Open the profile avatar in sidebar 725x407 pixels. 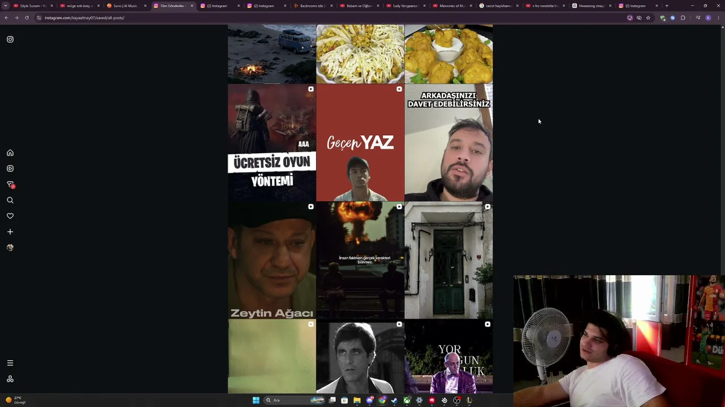coord(10,248)
